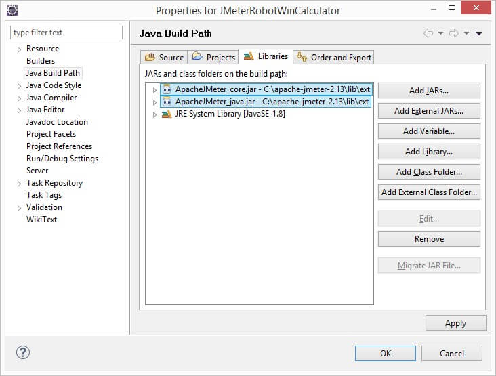
Task: Select Resource in the properties tree
Action: tap(43, 49)
